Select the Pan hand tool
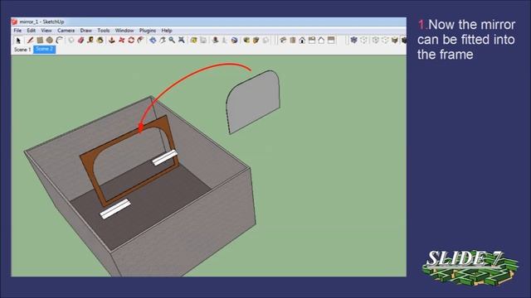Viewport: 531px width, 298px height. tap(163, 41)
